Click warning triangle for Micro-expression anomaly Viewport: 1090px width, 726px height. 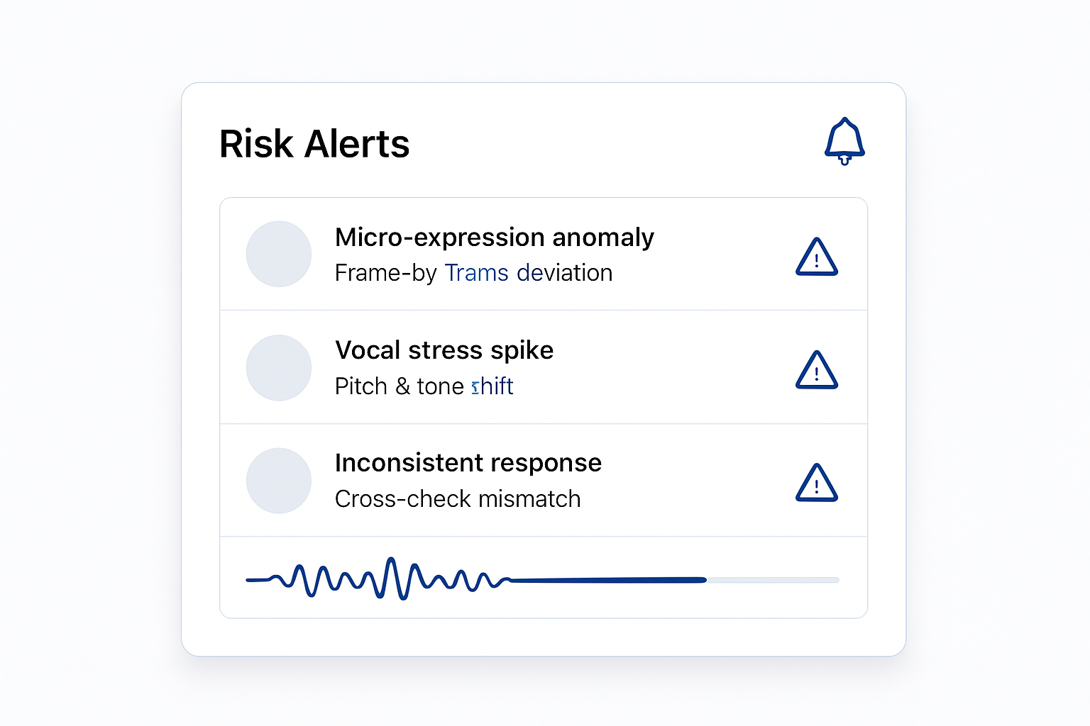click(x=817, y=257)
